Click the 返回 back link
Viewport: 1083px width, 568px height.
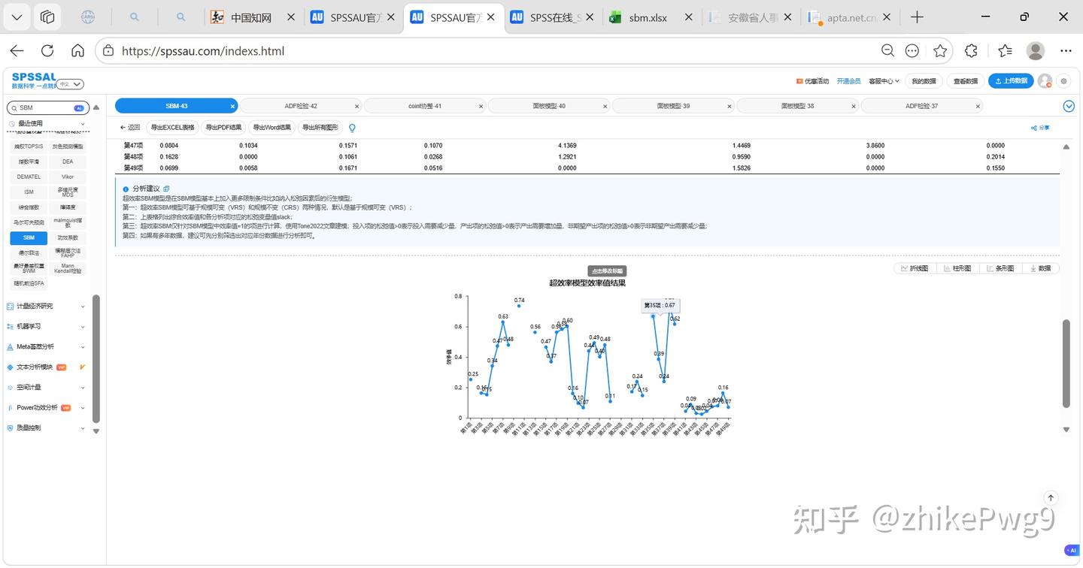[130, 128]
